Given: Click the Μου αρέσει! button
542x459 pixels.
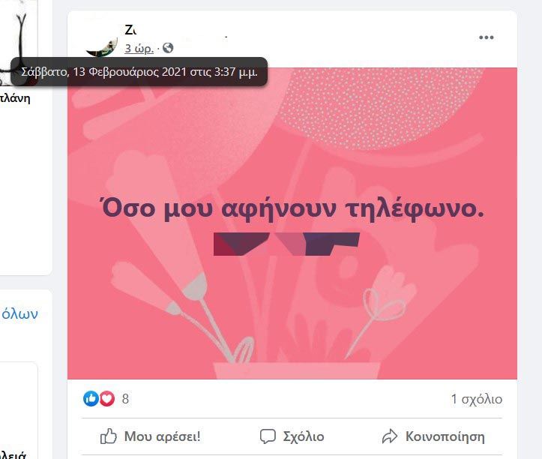Looking at the screenshot, I should pyautogui.click(x=150, y=436).
